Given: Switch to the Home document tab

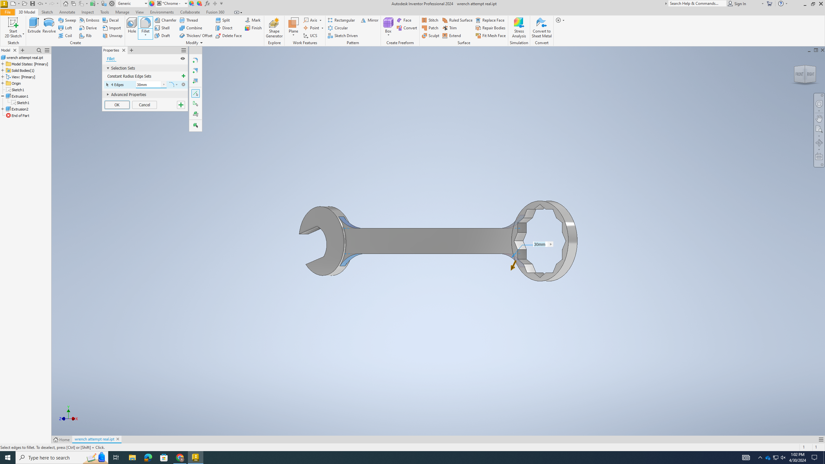Looking at the screenshot, I should (x=62, y=440).
